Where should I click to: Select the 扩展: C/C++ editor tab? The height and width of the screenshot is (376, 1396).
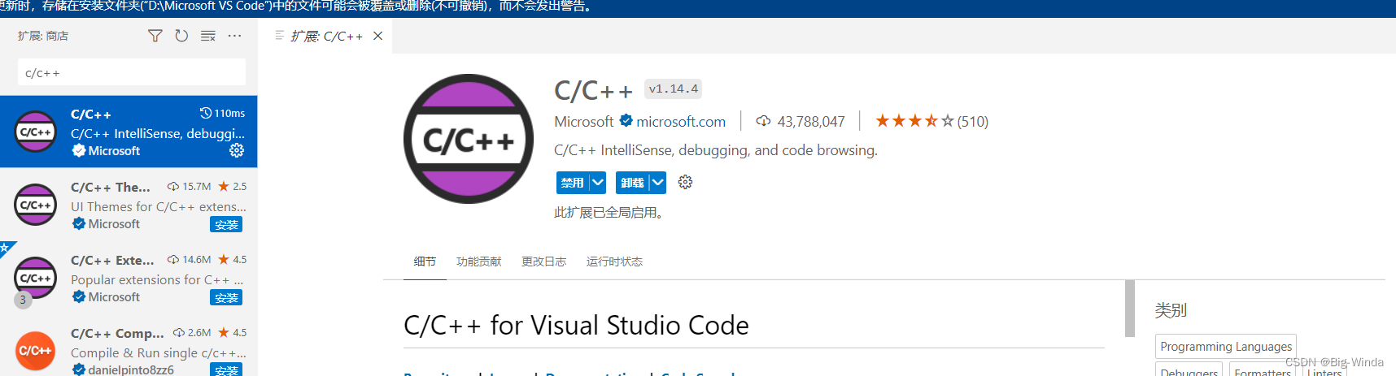click(x=325, y=36)
